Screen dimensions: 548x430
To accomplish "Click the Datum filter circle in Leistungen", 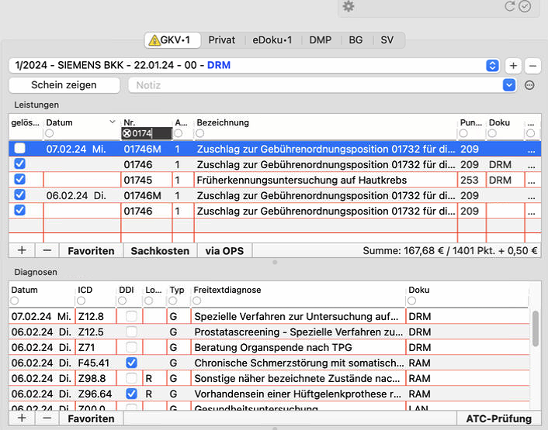I will click(x=49, y=133).
